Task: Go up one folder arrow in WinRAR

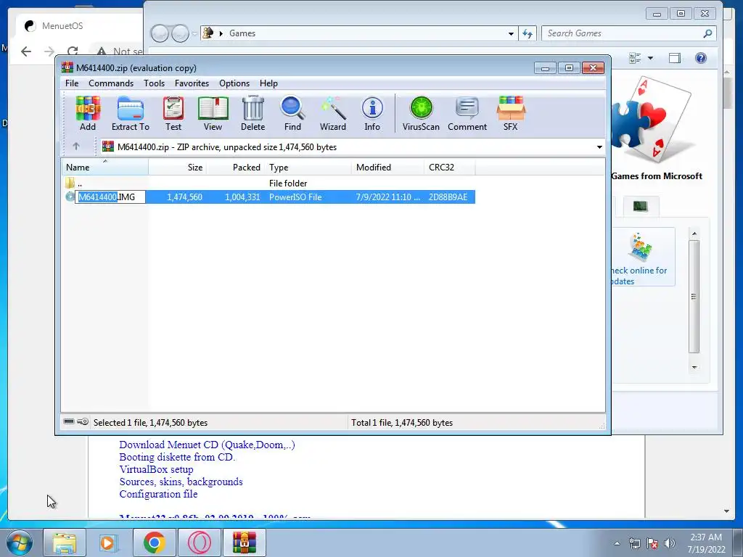Action: click(76, 147)
